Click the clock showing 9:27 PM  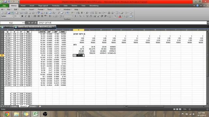coord(201,113)
